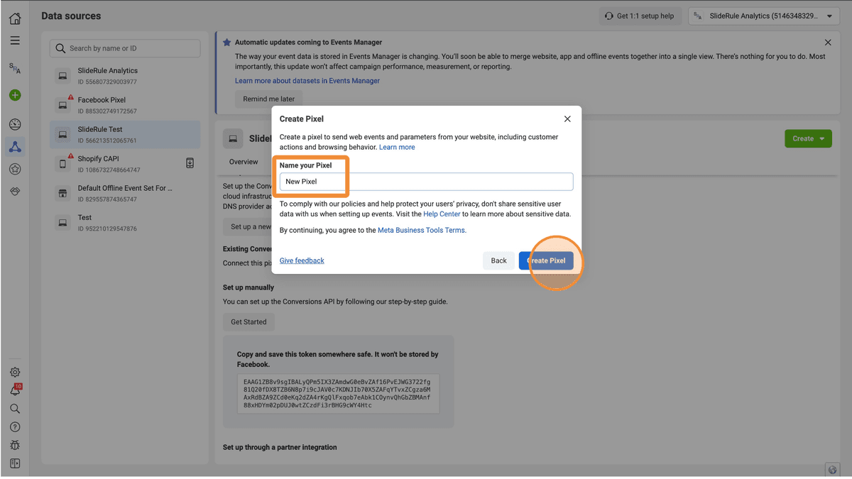Open the settings gear icon
The height and width of the screenshot is (479, 852).
click(x=15, y=373)
